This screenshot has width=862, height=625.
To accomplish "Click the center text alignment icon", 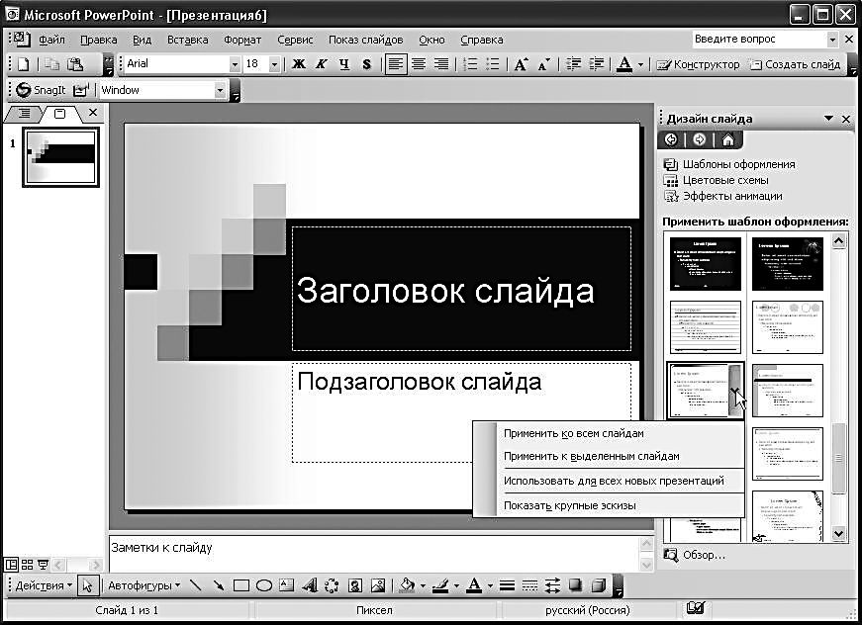I will click(419, 64).
